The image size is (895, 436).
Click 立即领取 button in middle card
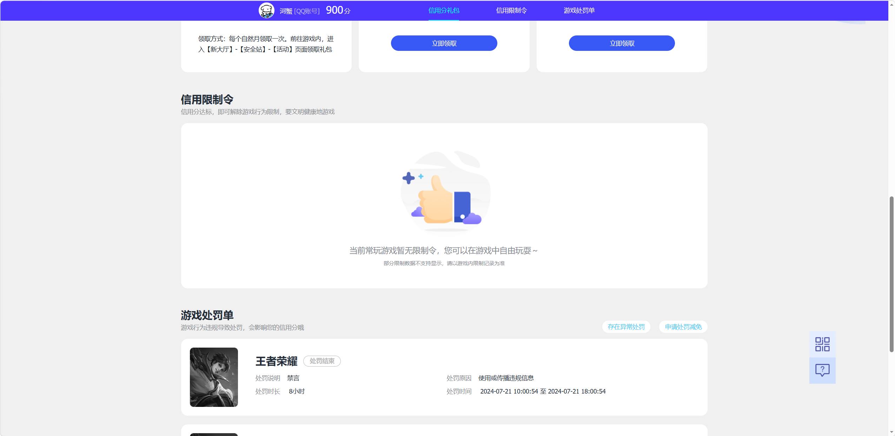(x=444, y=43)
